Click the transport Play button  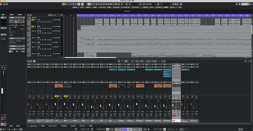tap(134, 129)
